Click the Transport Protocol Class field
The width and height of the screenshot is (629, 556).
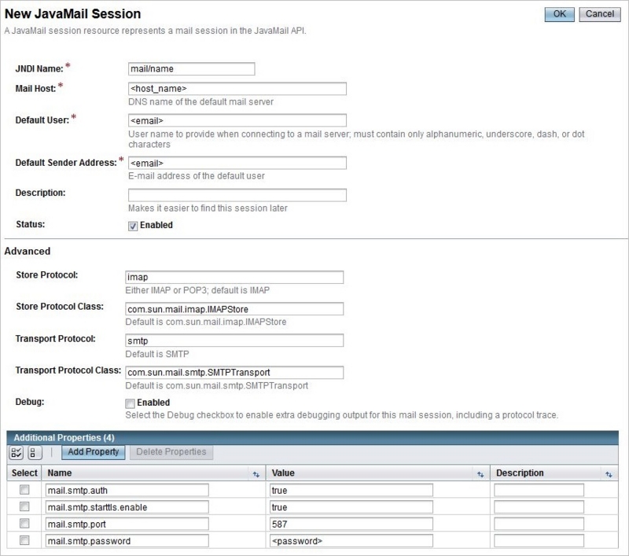[x=234, y=372]
